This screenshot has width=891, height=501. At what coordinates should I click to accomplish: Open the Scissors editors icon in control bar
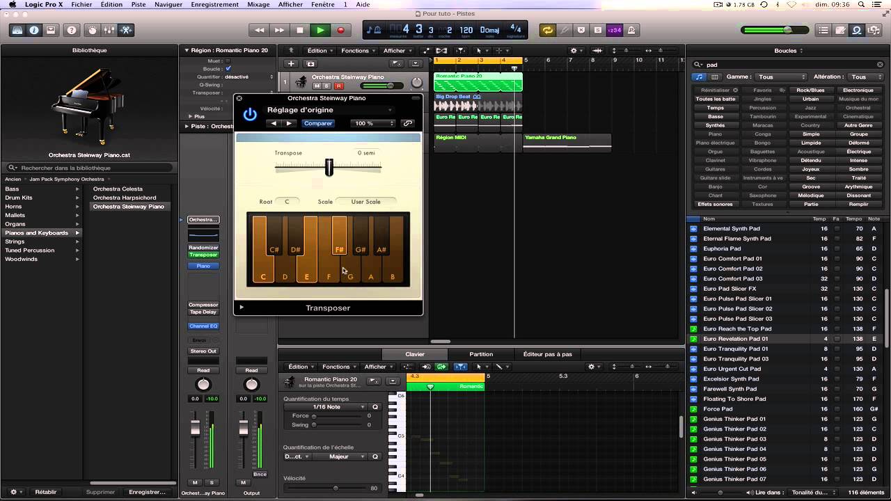[x=126, y=30]
